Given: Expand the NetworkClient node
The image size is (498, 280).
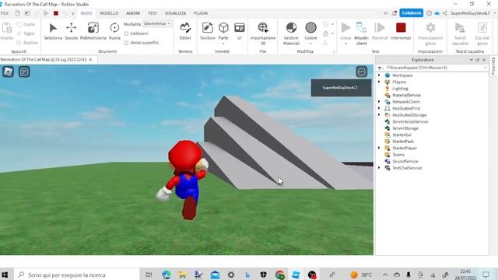Looking at the screenshot, I should point(379,102).
